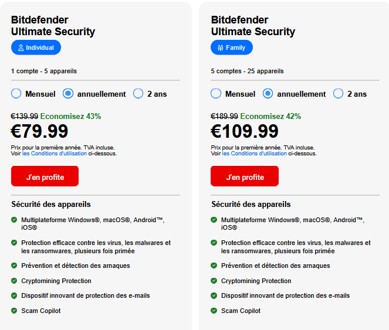Click J'en profite button for €109.99 plan

[x=245, y=176]
